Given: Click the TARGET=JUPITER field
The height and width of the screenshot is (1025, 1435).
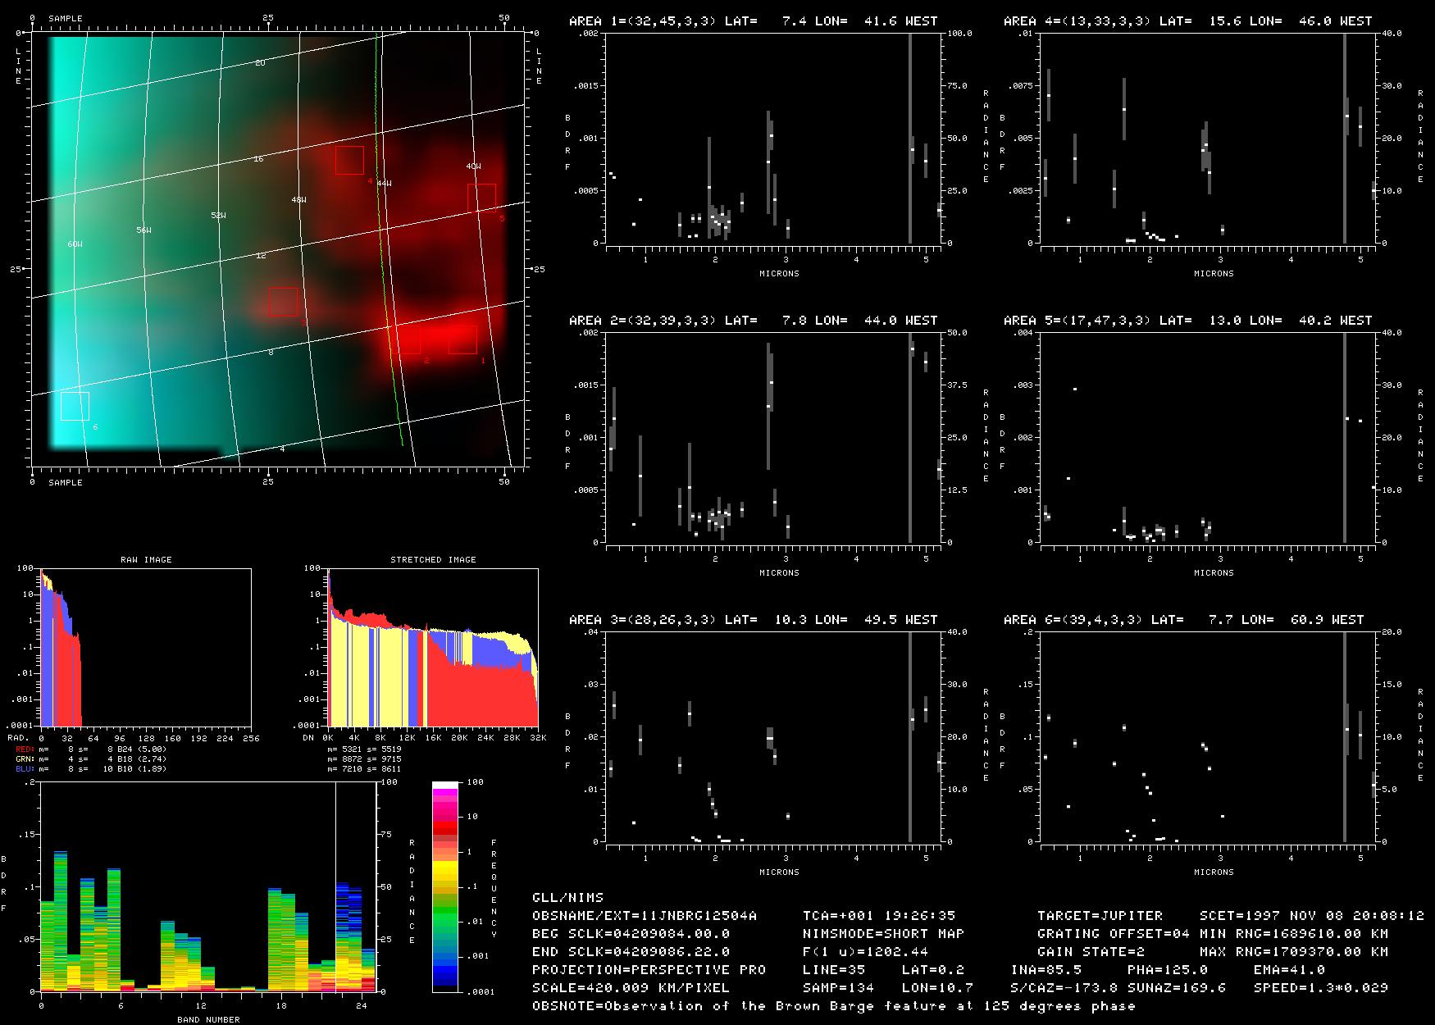Looking at the screenshot, I should pos(1100,916).
